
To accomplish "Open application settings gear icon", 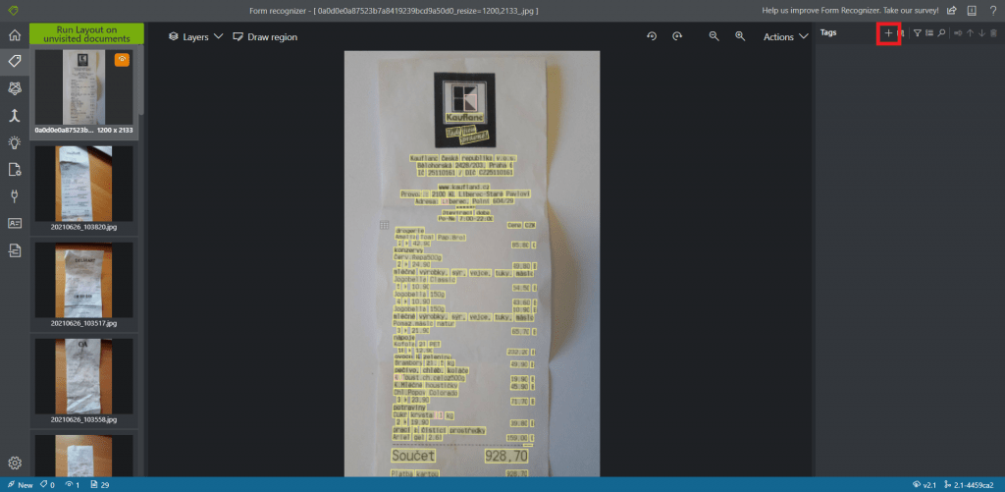I will pyautogui.click(x=15, y=463).
